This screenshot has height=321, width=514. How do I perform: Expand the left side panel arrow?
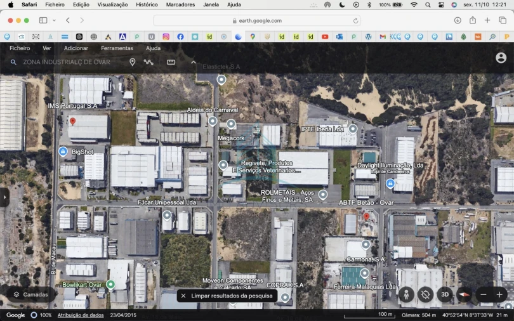(4, 197)
